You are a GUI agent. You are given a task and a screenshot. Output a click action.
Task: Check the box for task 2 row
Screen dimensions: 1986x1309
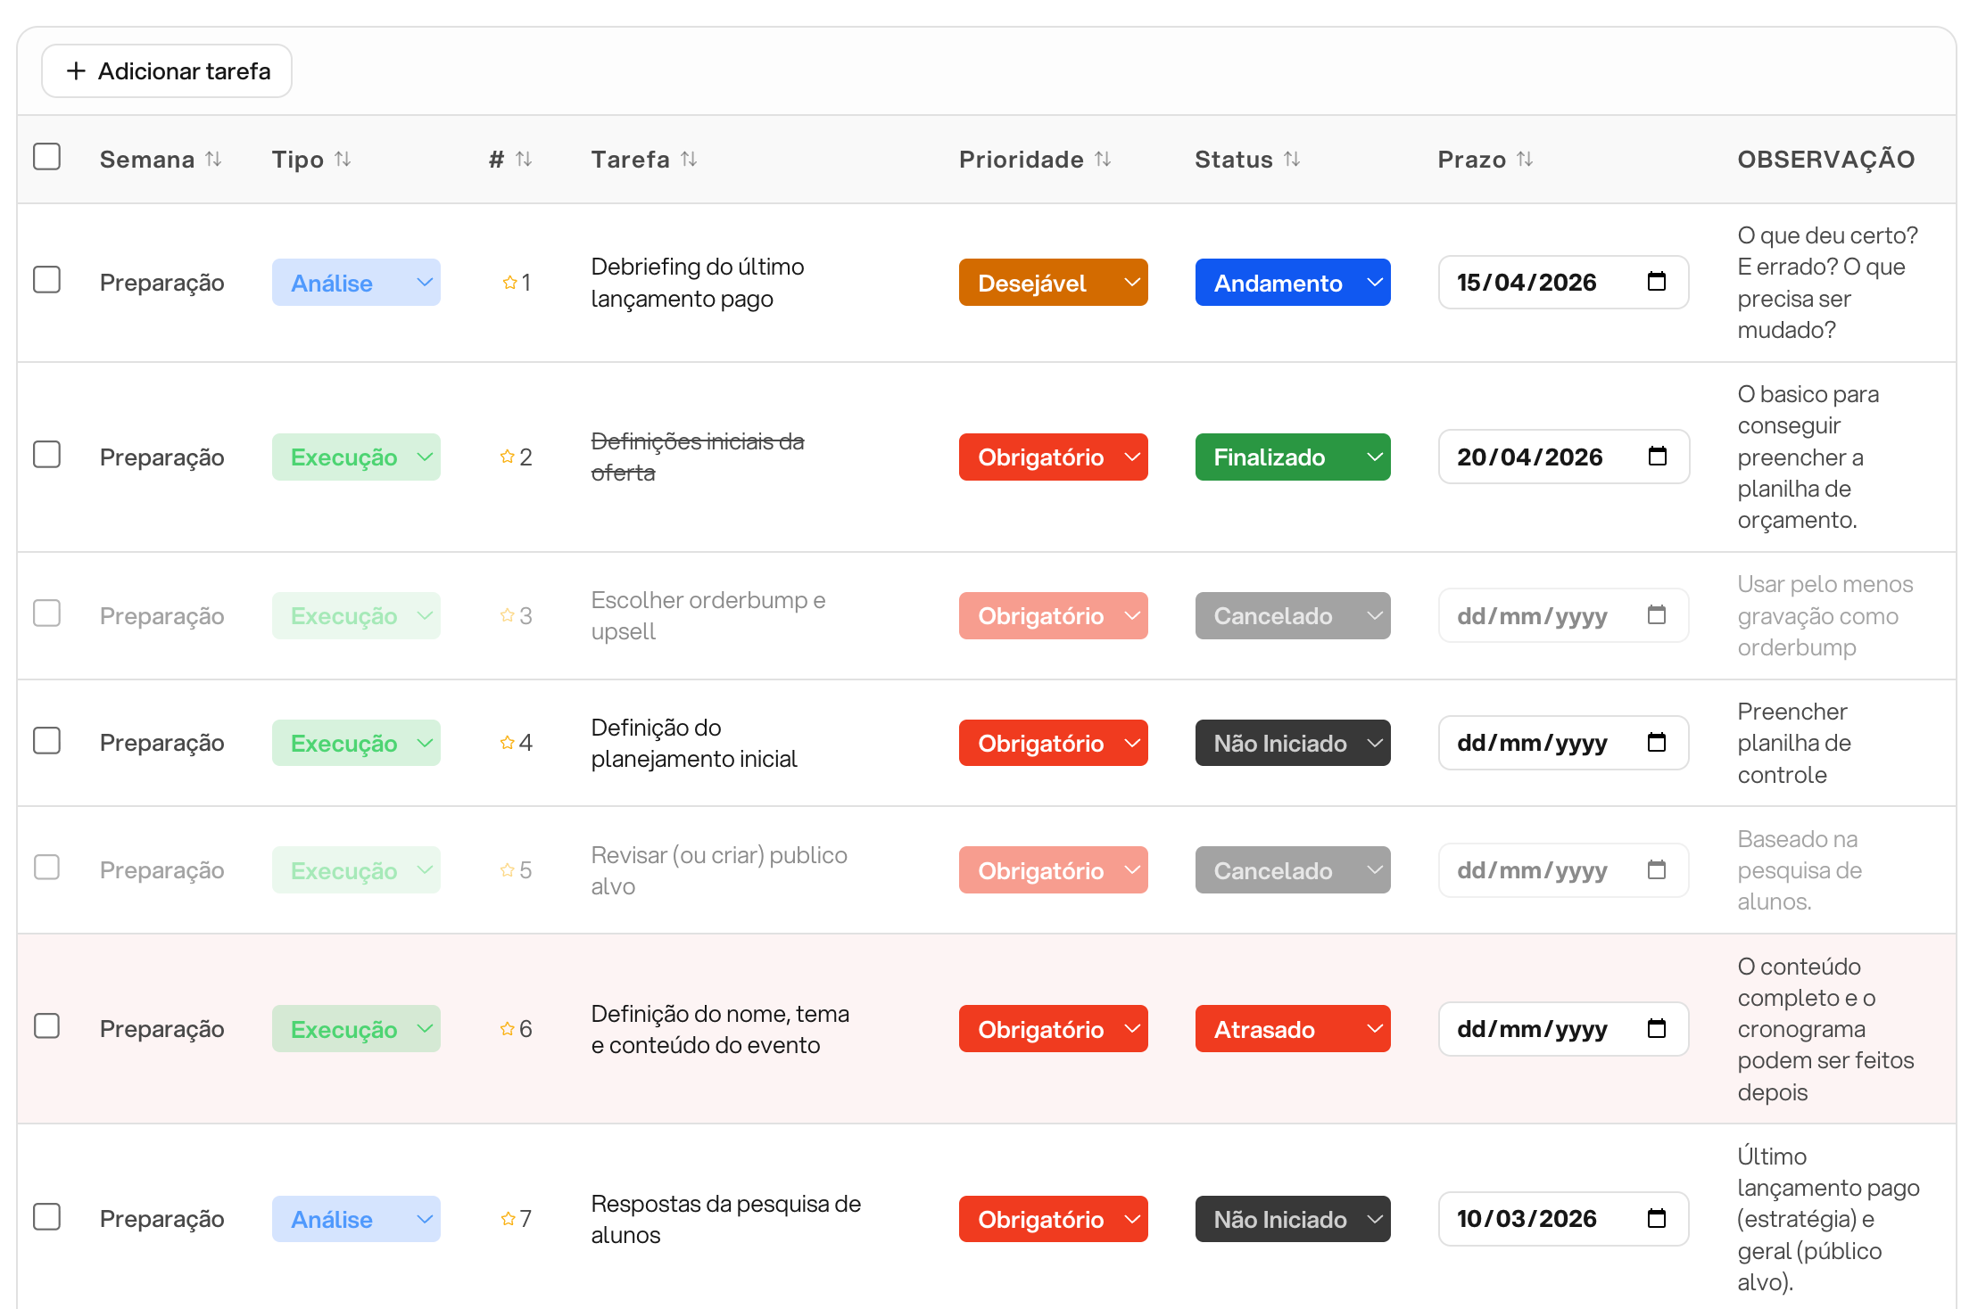46,455
